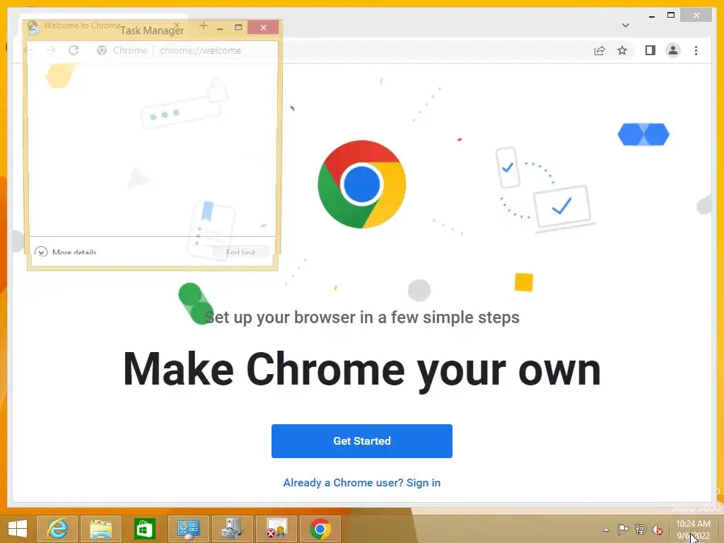This screenshot has width=724, height=543.
Task: Open the network tray icon
Action: point(641,530)
